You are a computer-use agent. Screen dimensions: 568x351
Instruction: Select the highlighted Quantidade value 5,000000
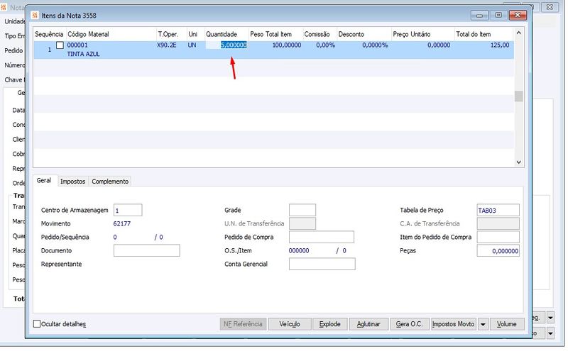pyautogui.click(x=234, y=45)
